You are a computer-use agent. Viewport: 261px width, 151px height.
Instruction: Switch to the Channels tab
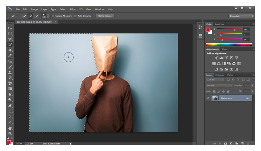click(x=220, y=75)
